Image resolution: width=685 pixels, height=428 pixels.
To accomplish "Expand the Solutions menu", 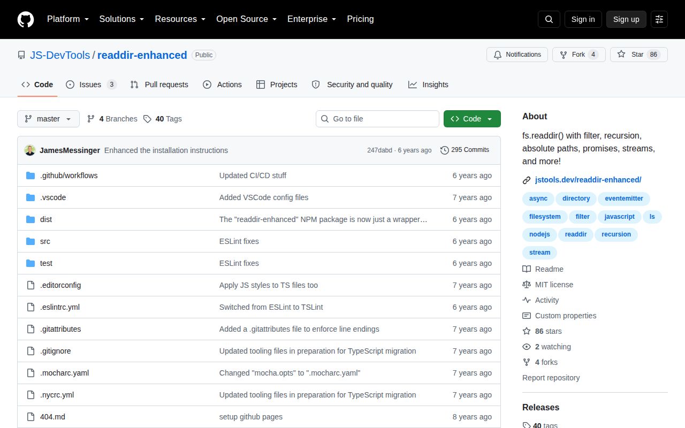I will pyautogui.click(x=121, y=19).
